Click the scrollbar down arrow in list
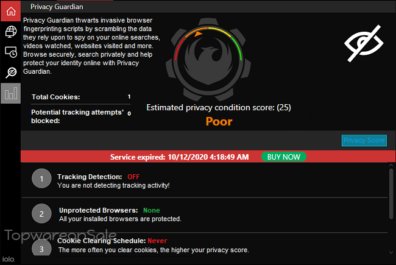 pos(391,252)
